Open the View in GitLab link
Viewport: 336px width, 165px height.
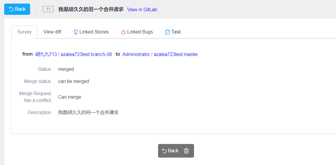[x=142, y=9]
